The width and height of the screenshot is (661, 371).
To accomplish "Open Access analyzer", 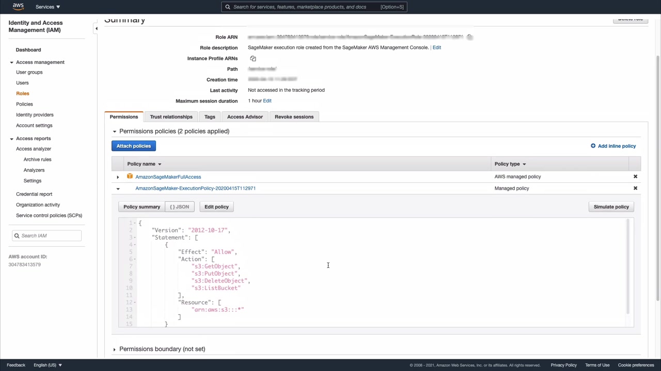I will pos(34,149).
